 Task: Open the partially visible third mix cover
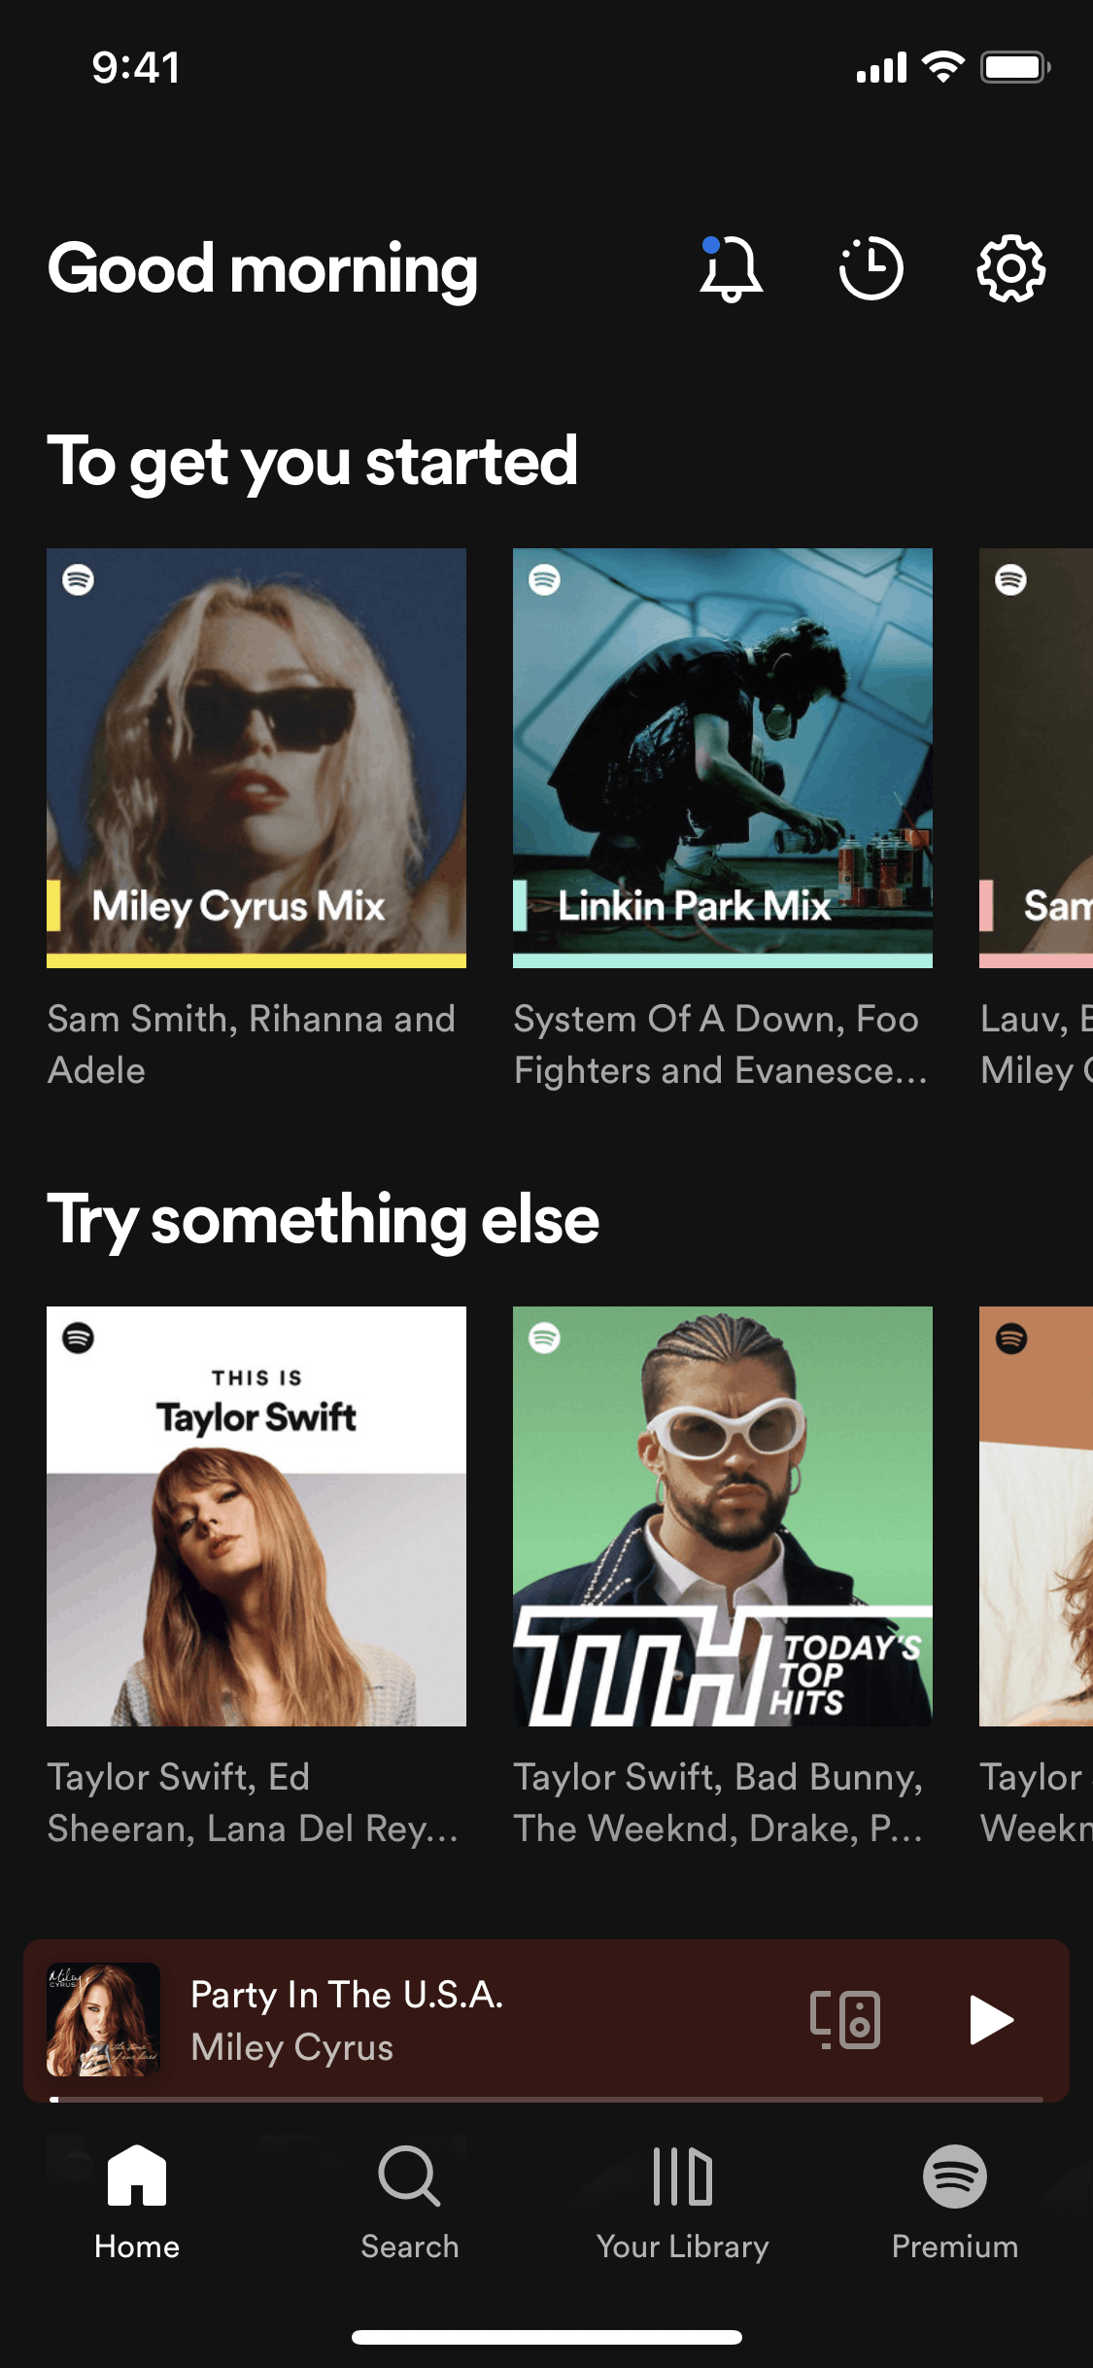(x=1036, y=758)
